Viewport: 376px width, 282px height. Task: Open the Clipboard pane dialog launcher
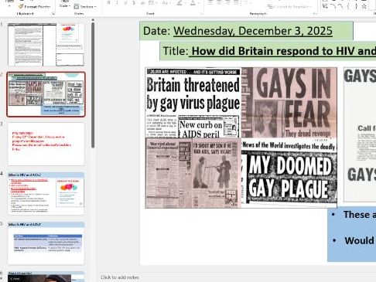point(53,13)
